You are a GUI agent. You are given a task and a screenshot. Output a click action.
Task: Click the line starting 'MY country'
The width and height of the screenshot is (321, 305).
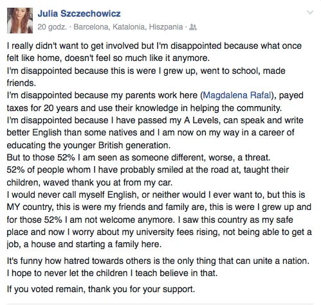coord(159,207)
